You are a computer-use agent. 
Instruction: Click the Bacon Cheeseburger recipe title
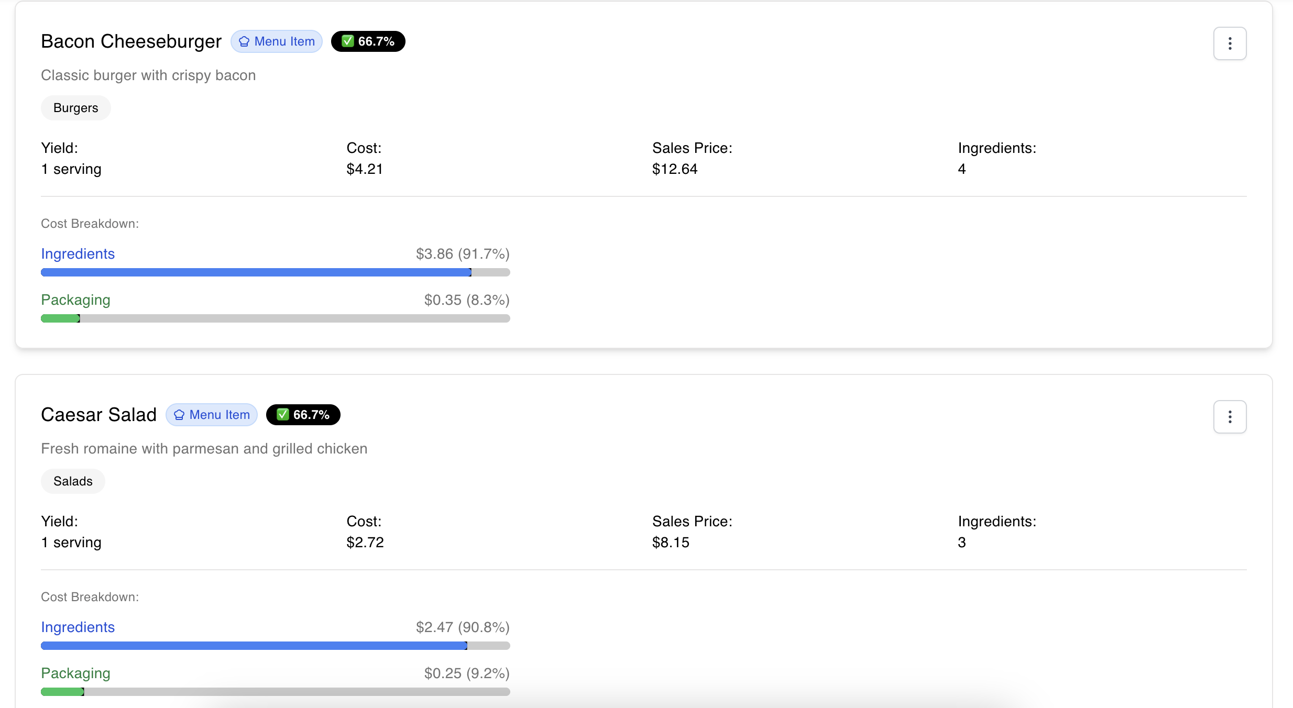(x=131, y=41)
